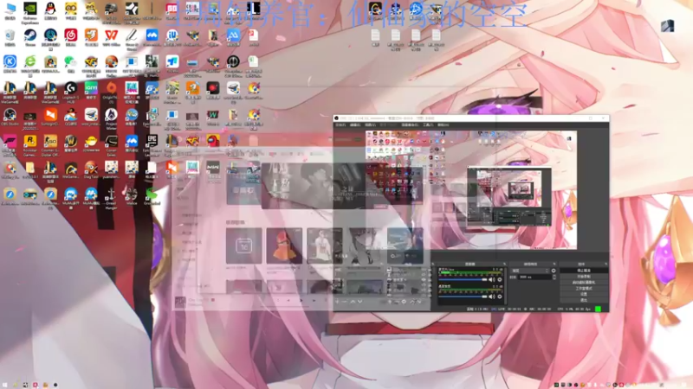Screen dimensions: 693x389
Task: Adjust the 麦克风/Aux volume slider in OBS
Action: point(463,279)
